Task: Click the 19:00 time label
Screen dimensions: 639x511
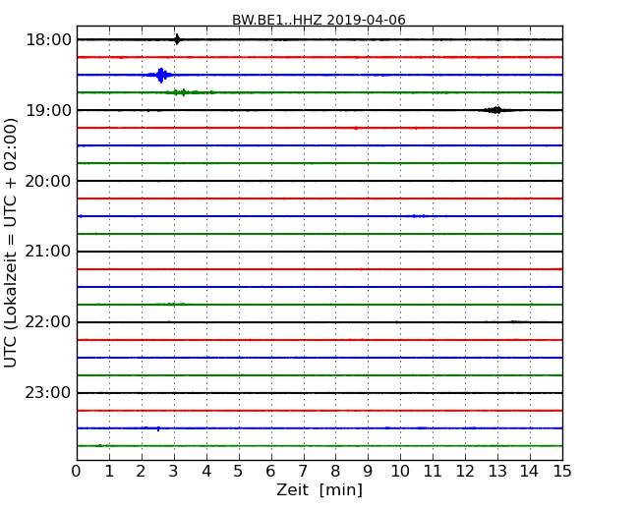Action: point(48,110)
